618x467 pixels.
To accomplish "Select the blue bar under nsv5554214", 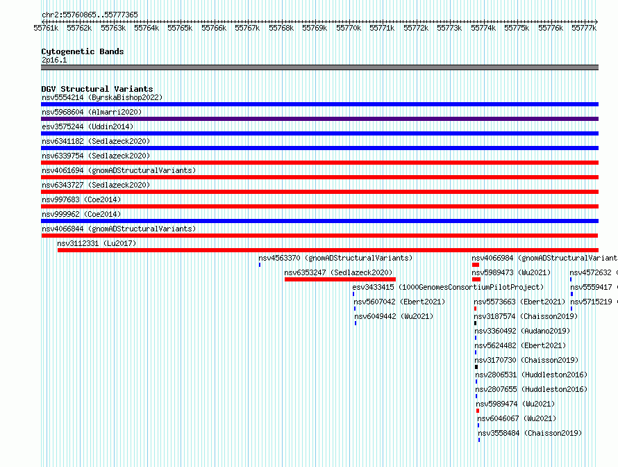I will point(319,104).
